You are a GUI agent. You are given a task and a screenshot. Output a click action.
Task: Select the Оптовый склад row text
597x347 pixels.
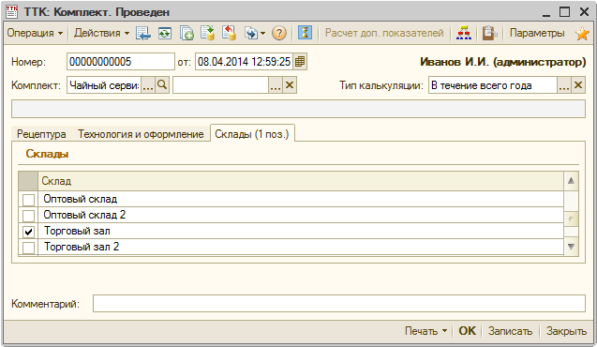tap(81, 199)
